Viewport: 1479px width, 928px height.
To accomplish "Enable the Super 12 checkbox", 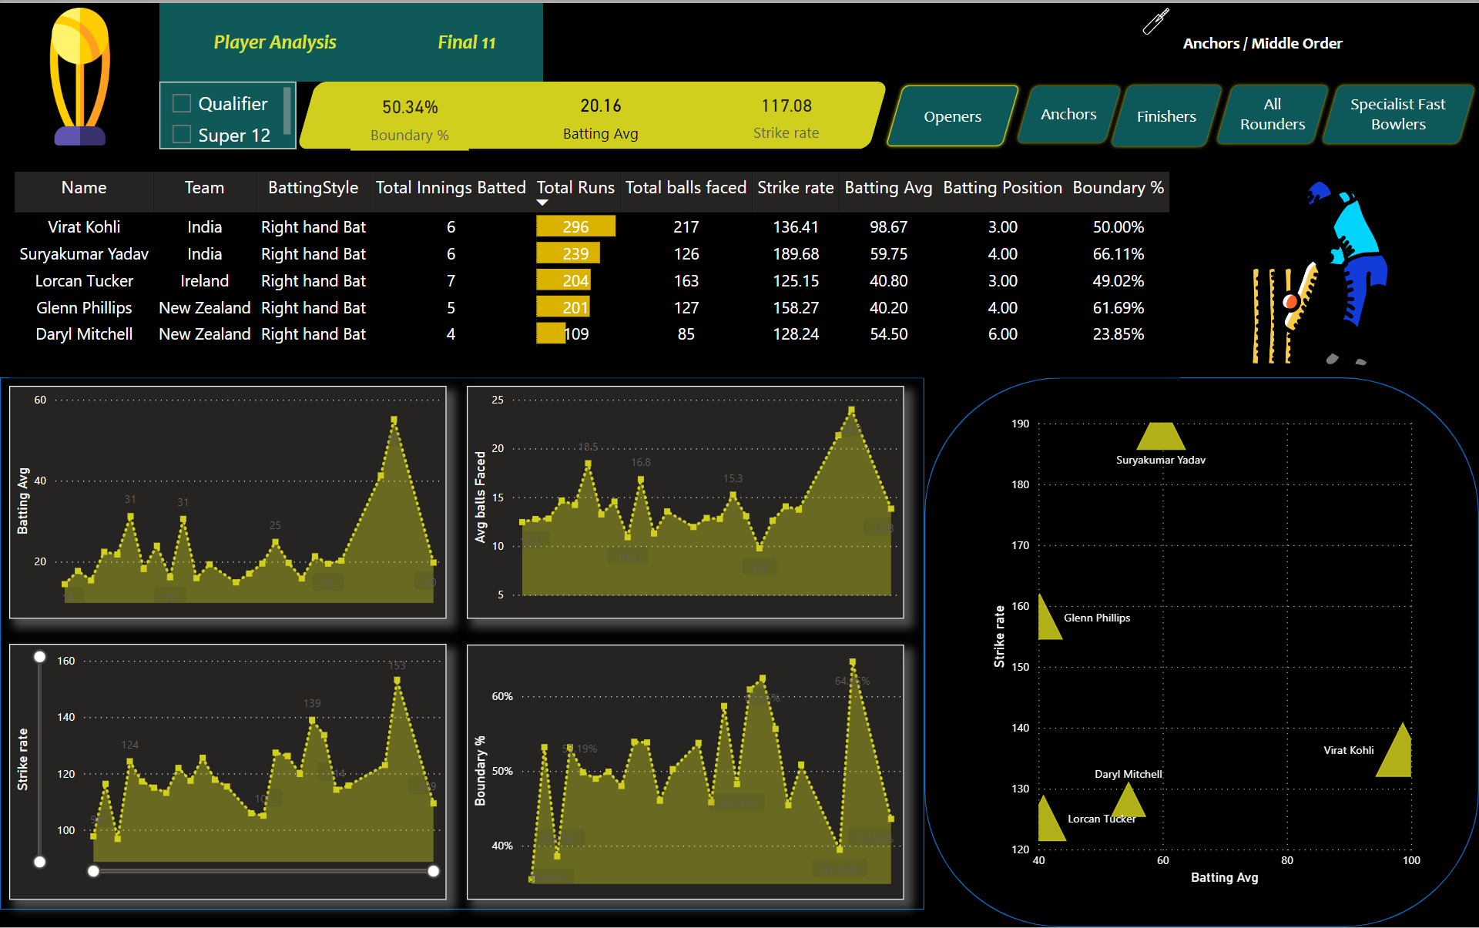I will point(182,135).
